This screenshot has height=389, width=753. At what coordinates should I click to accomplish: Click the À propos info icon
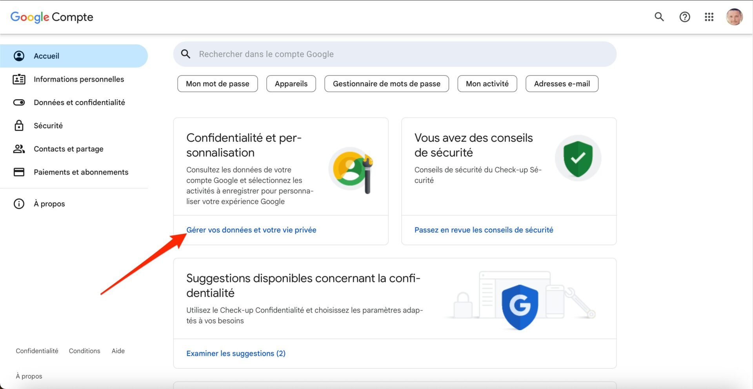(x=19, y=204)
